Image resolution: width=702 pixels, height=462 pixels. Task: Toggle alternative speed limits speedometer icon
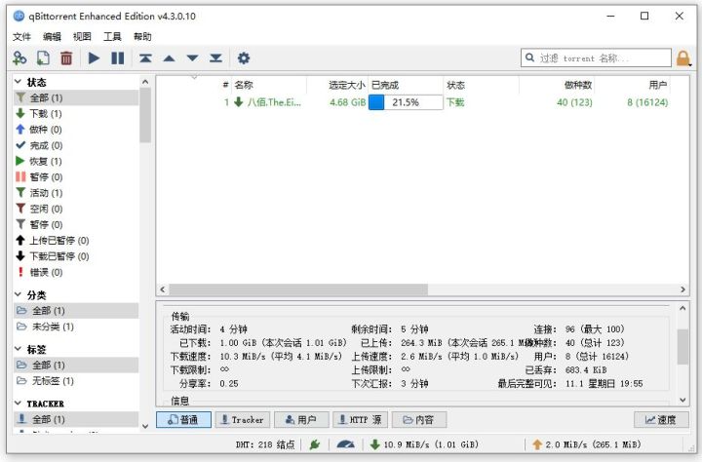(345, 444)
